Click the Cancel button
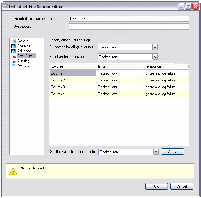This screenshot has height=198, width=201. tap(182, 186)
